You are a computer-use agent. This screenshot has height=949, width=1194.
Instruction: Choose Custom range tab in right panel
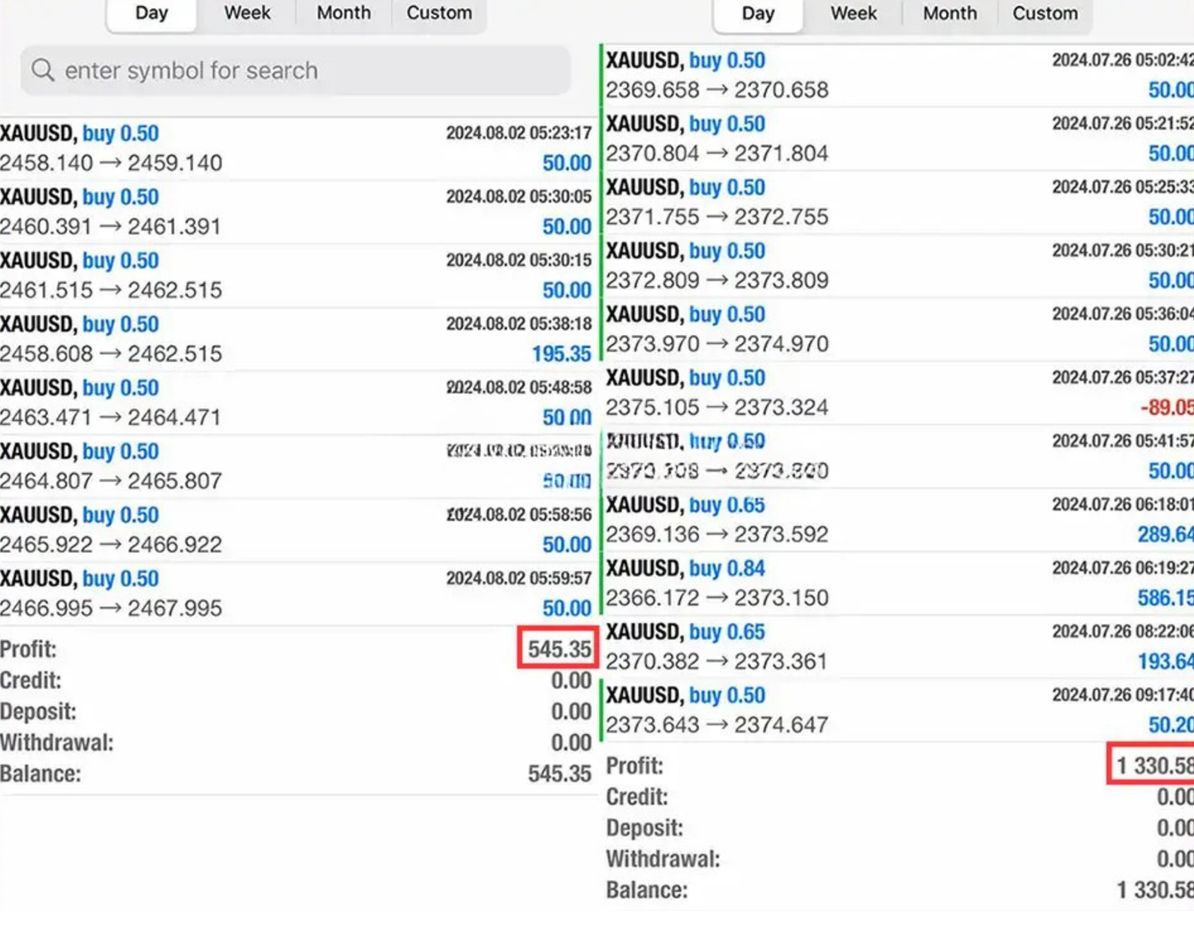coord(1045,14)
